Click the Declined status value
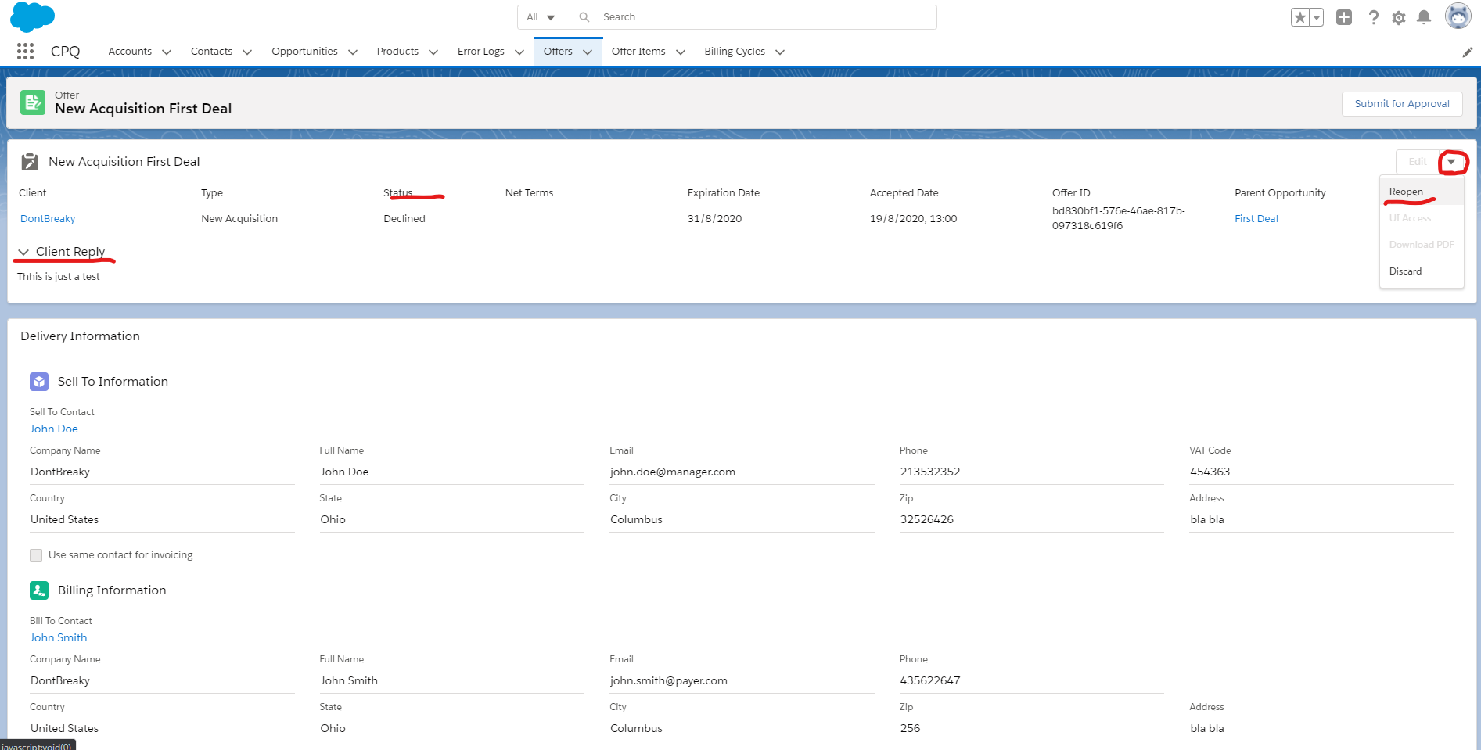The width and height of the screenshot is (1481, 750). click(x=404, y=219)
